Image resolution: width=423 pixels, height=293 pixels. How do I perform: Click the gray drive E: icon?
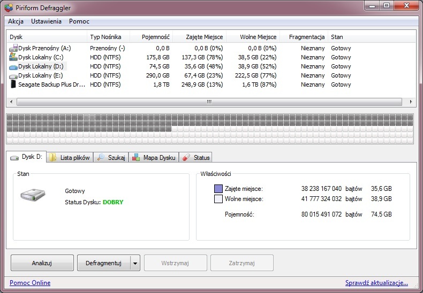[13, 76]
